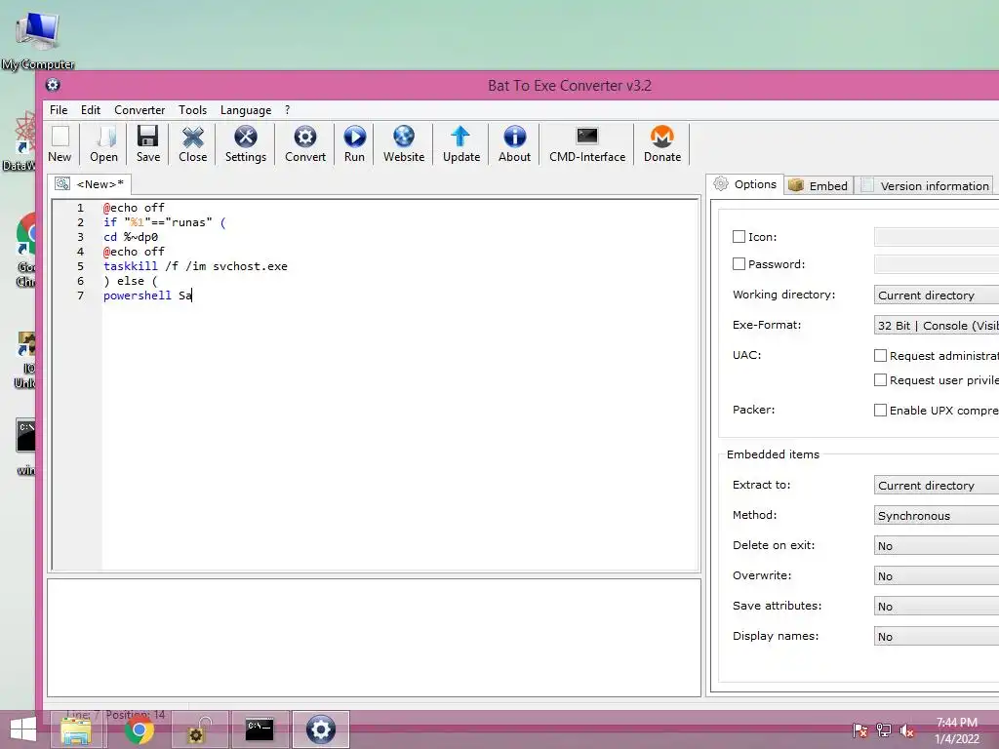Open the ? help menu

coord(288,110)
